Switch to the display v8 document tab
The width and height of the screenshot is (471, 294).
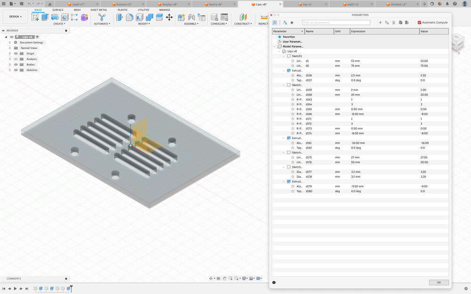pos(169,4)
